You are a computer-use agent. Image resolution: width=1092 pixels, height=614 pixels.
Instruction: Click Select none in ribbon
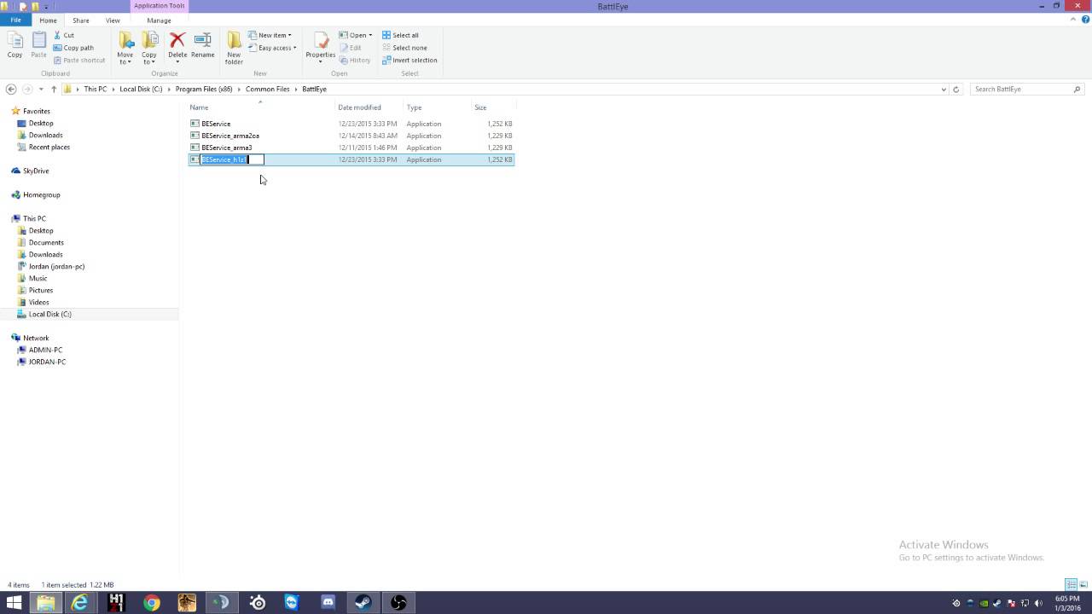click(404, 48)
